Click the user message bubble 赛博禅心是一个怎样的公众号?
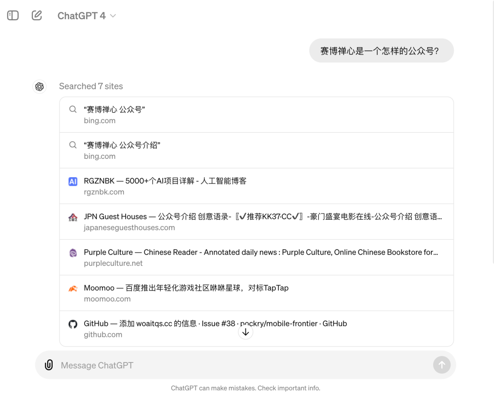The image size is (494, 395). [381, 51]
